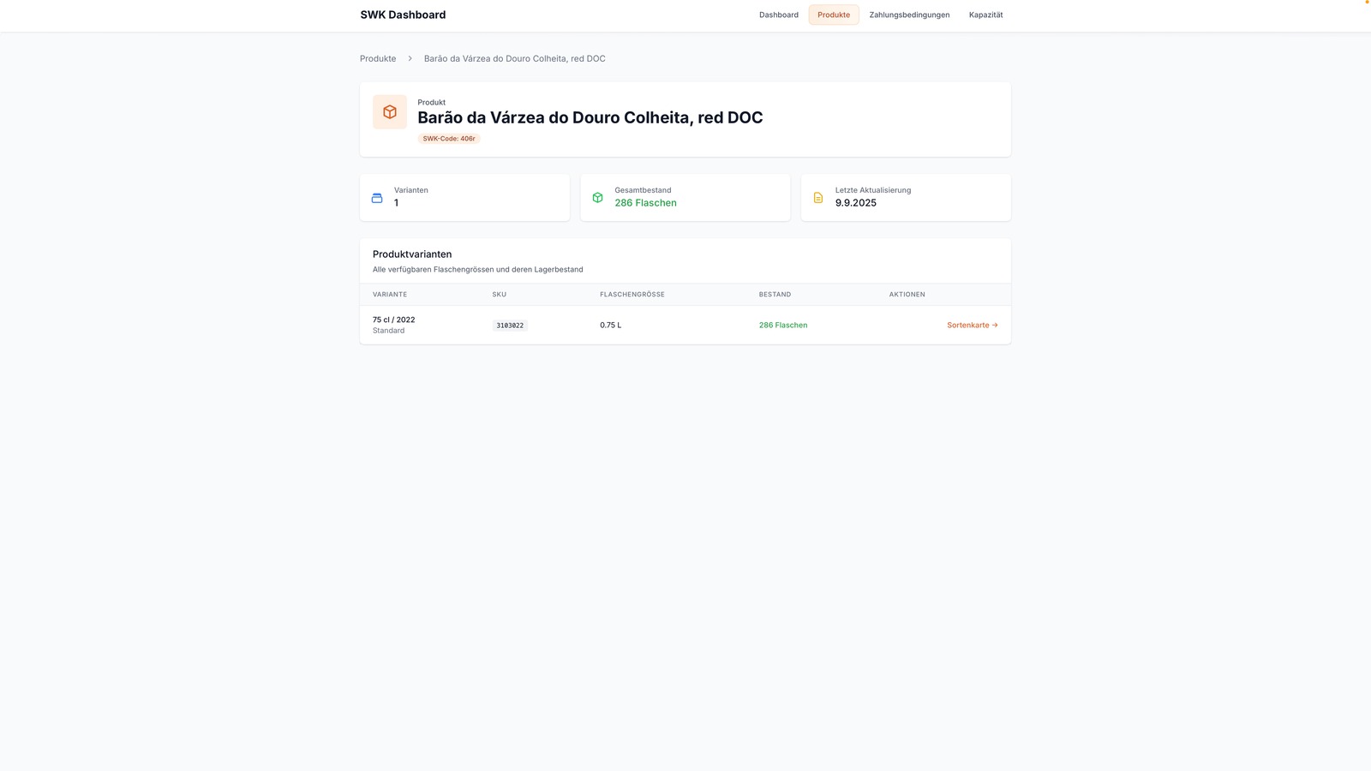Viewport: 1371px width, 771px height.
Task: Click the SWK-Code 406r badge
Action: [x=449, y=139]
